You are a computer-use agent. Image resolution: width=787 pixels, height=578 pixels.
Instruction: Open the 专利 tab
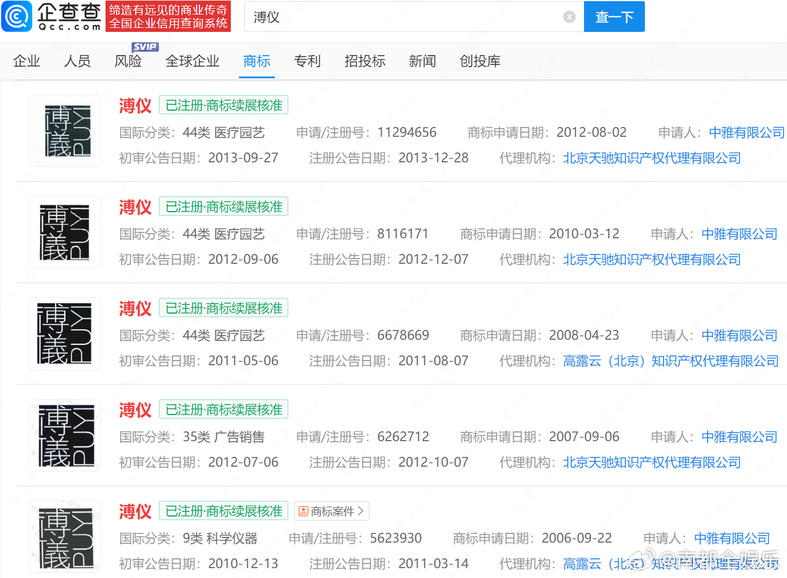coord(307,61)
